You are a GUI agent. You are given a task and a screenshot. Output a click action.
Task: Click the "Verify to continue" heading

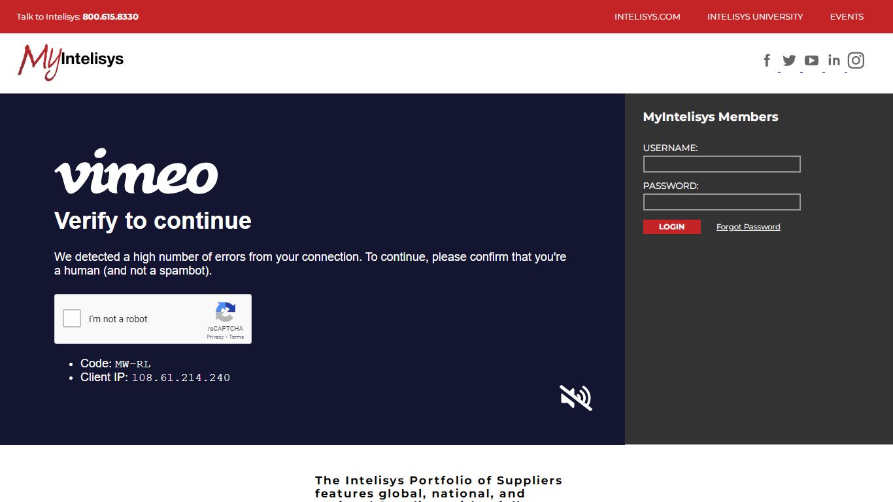tap(153, 221)
